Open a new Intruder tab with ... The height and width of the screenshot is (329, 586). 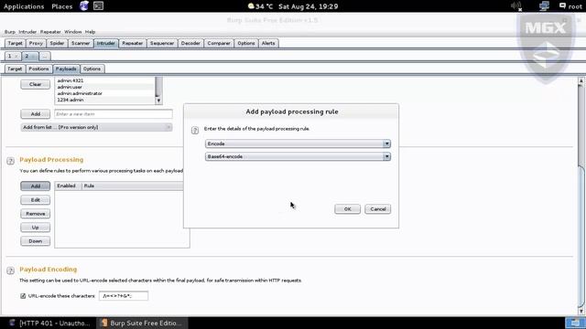tap(45, 57)
